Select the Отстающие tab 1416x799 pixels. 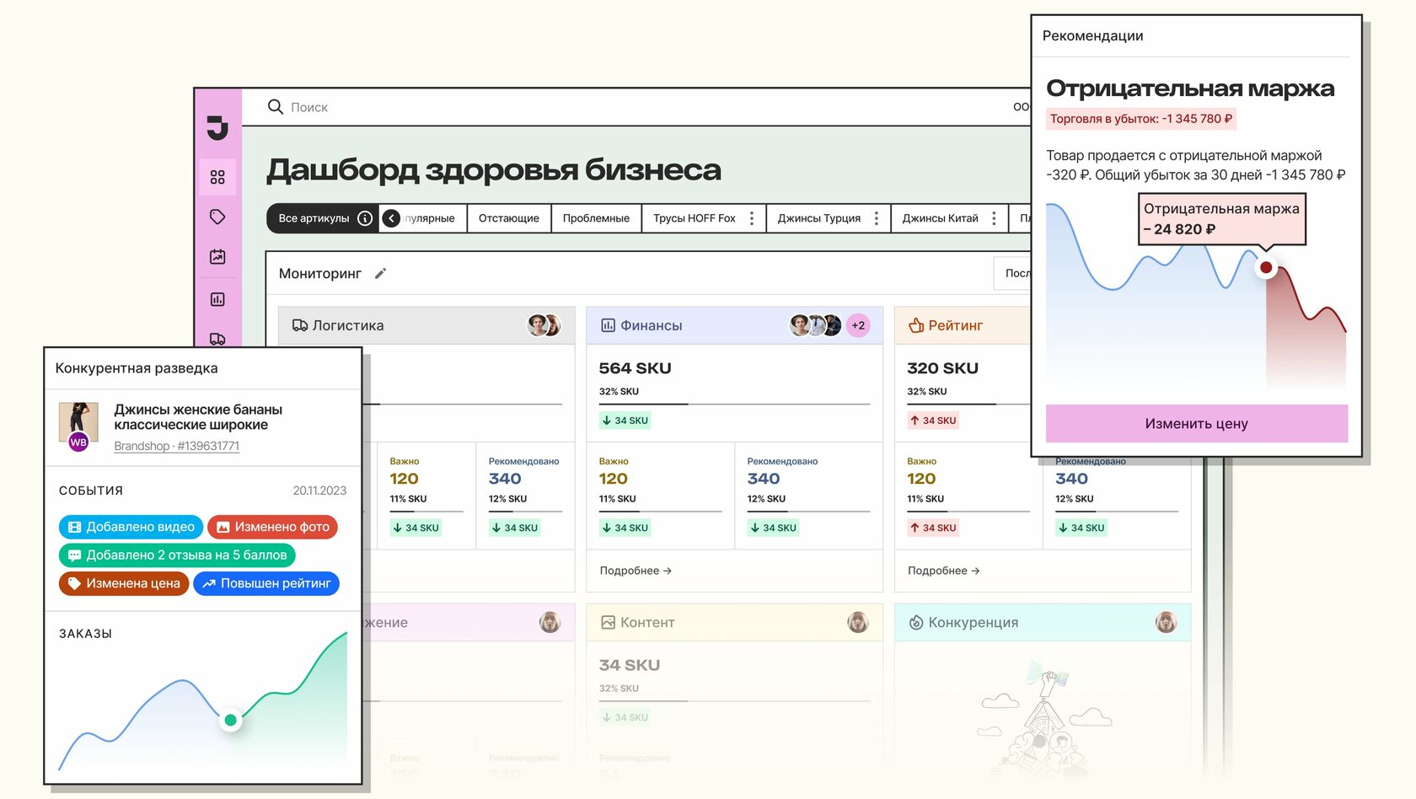pos(509,218)
